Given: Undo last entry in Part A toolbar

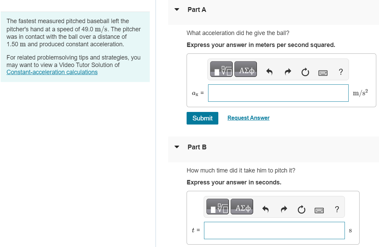Looking at the screenshot, I should tap(269, 72).
